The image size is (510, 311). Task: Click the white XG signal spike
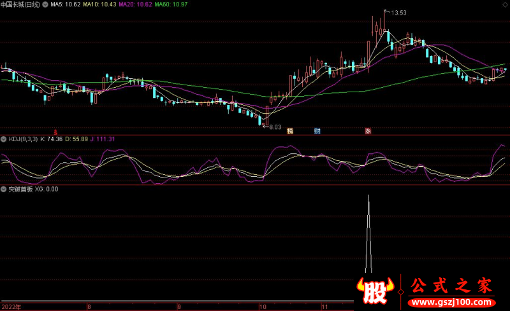click(x=368, y=235)
